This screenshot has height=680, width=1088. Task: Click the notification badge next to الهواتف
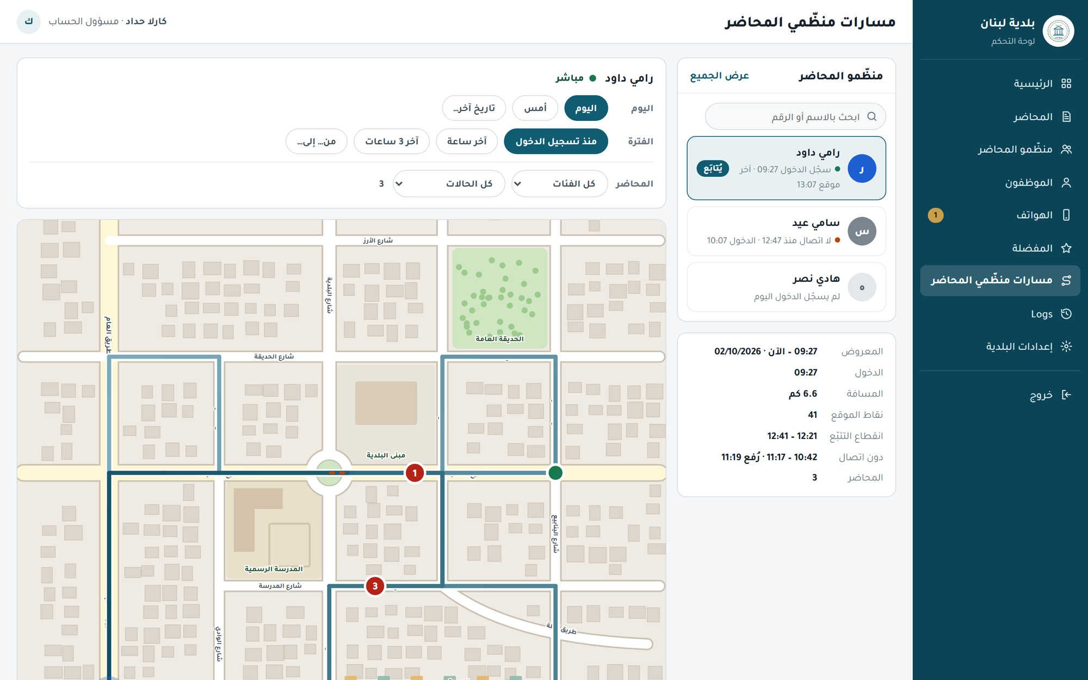point(936,215)
